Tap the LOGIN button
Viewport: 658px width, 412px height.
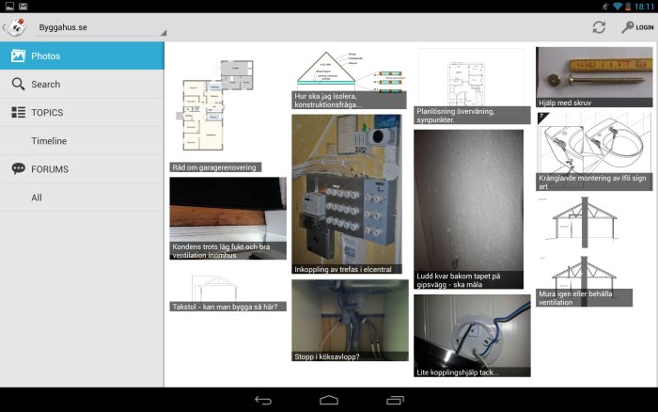pos(638,27)
